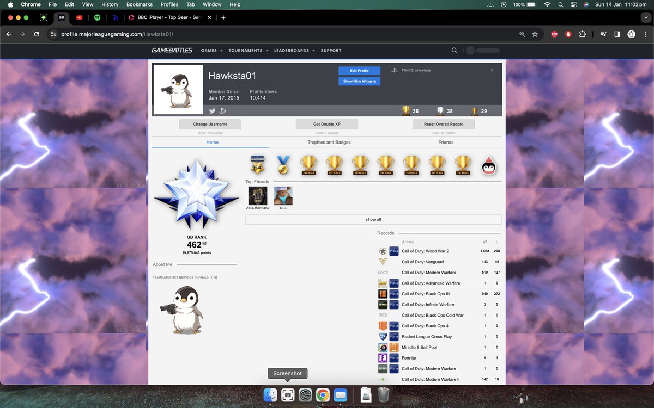
Task: Click the Change Username button
Action: [x=210, y=124]
